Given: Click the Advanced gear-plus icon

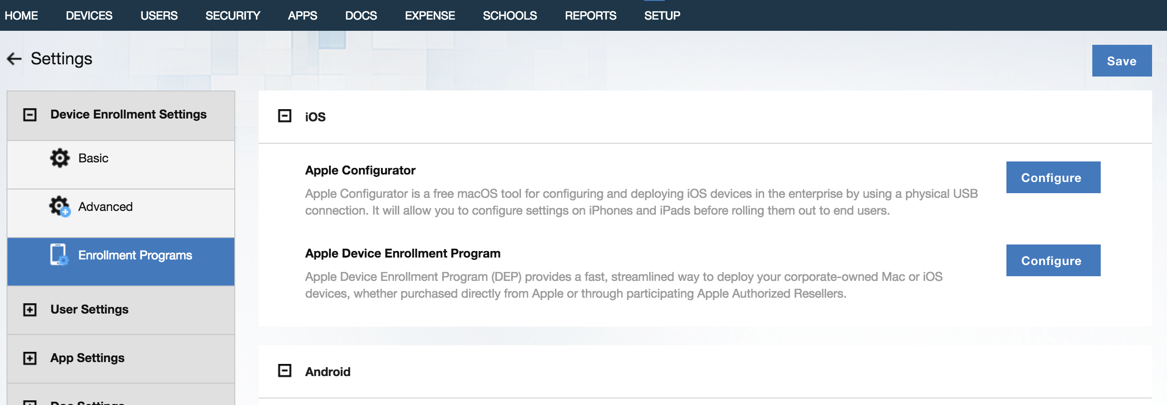Looking at the screenshot, I should [60, 207].
